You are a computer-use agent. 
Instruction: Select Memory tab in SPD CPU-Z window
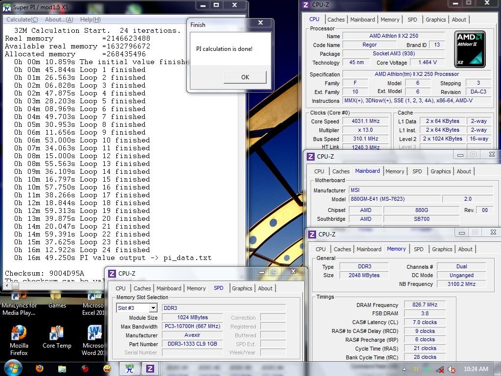[x=196, y=288]
